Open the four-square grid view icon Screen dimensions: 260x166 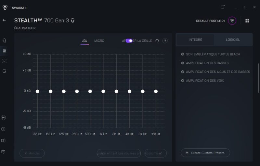click(247, 21)
